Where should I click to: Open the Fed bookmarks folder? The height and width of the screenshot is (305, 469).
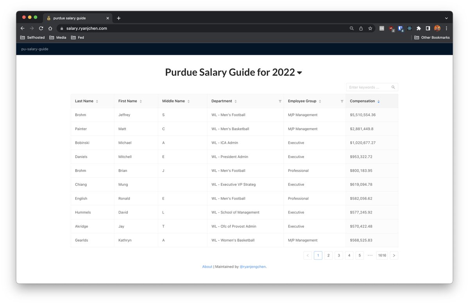[77, 38]
